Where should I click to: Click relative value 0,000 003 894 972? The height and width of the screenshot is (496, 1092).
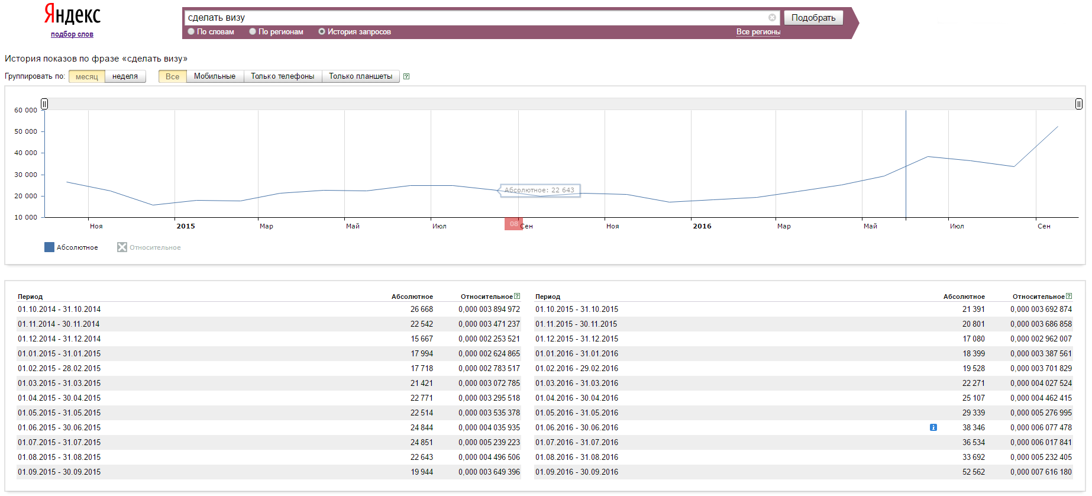(489, 309)
